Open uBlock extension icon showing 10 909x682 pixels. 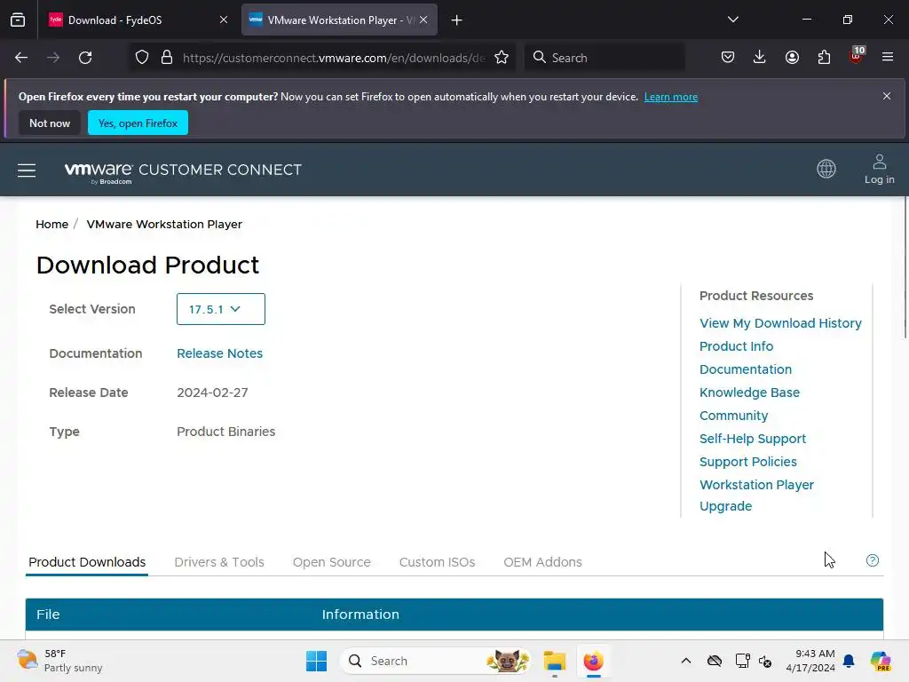(x=857, y=56)
